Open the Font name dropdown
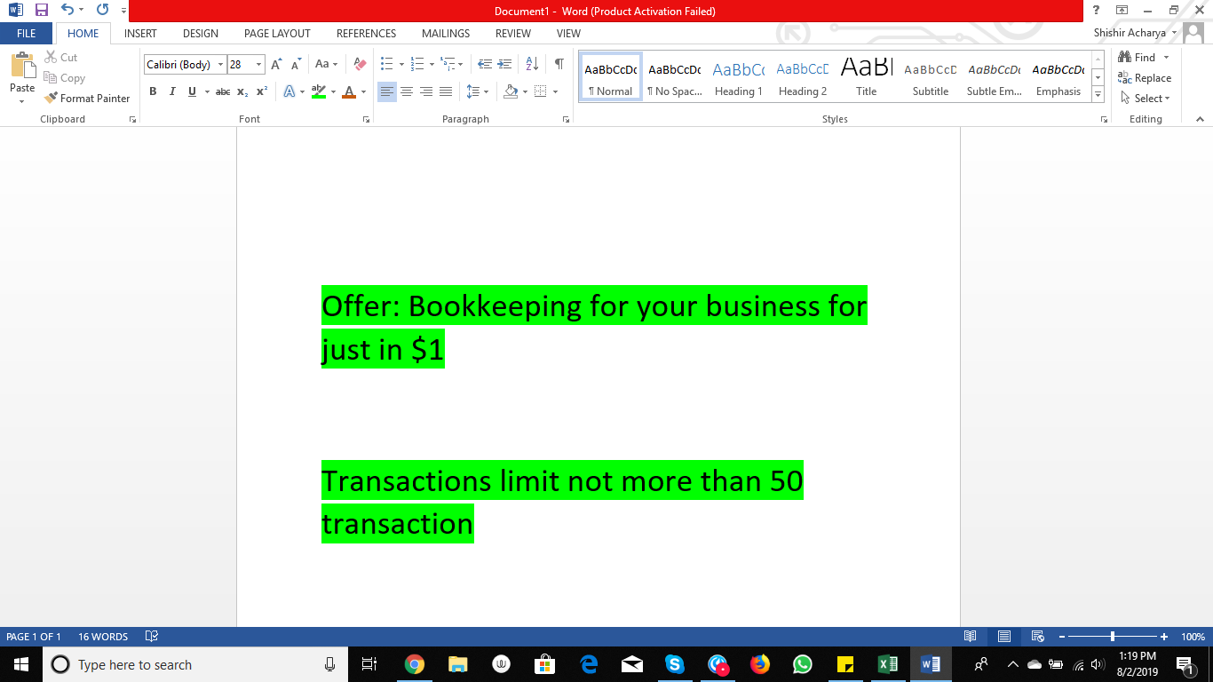 pyautogui.click(x=221, y=64)
